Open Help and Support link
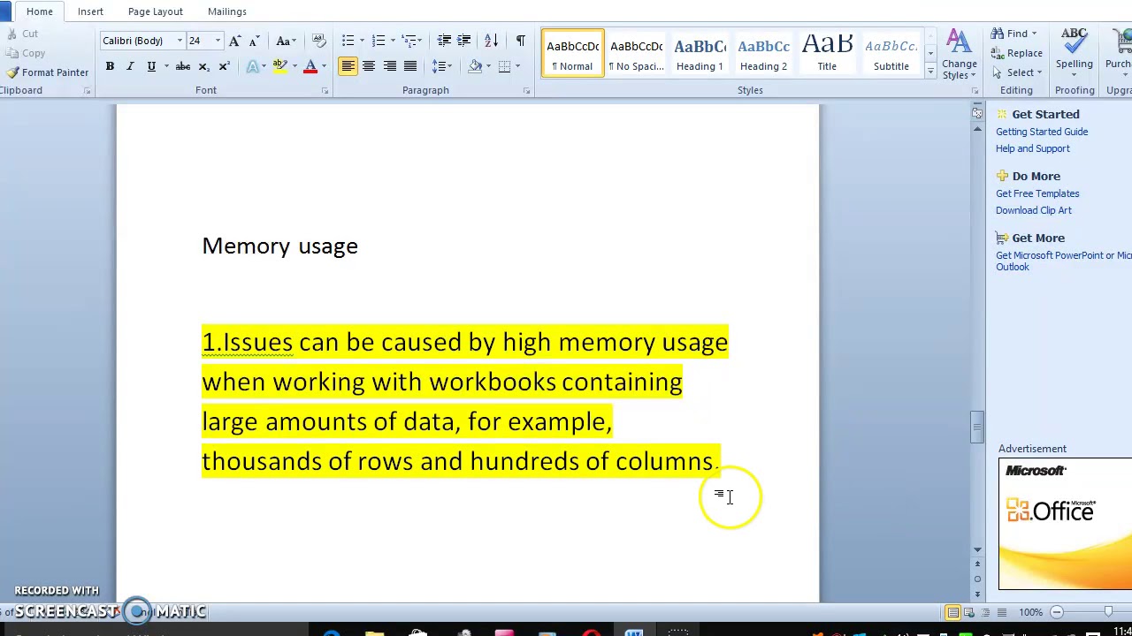This screenshot has height=636, width=1132. pos(1033,148)
